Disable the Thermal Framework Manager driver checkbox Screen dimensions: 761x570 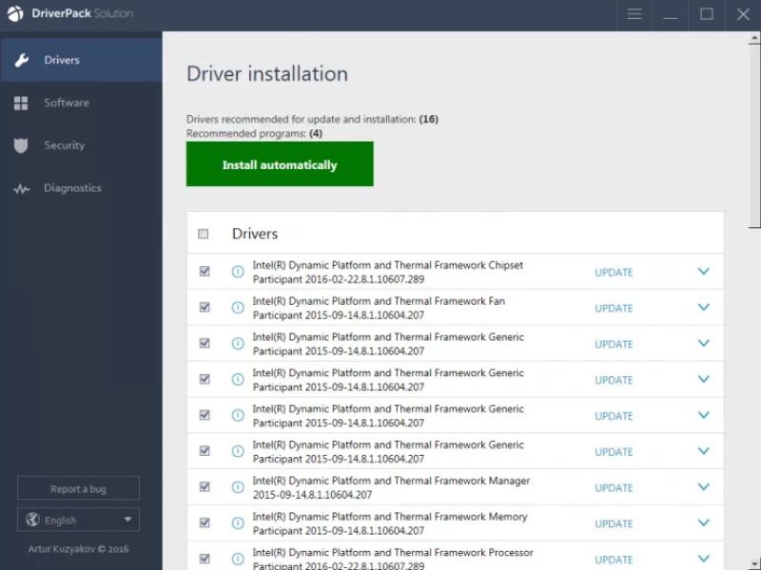[x=205, y=487]
